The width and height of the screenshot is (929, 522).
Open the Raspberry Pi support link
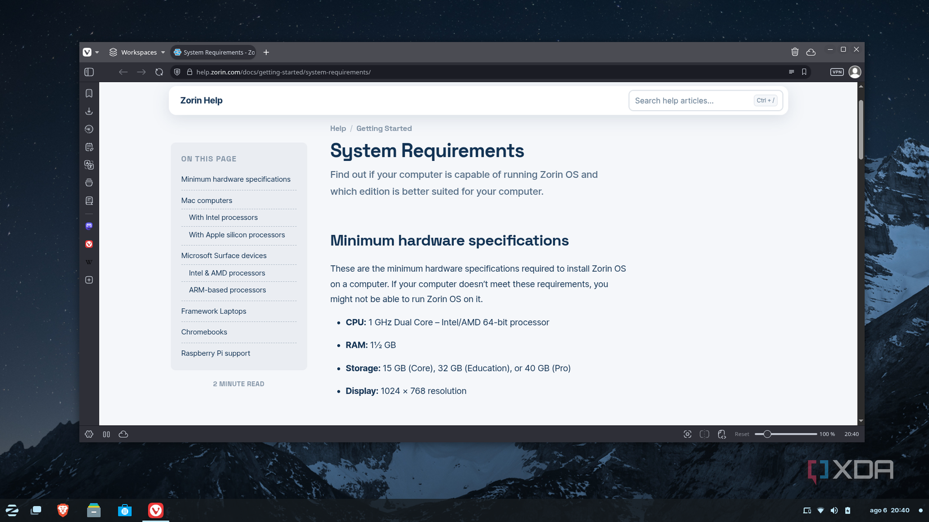[x=216, y=353]
